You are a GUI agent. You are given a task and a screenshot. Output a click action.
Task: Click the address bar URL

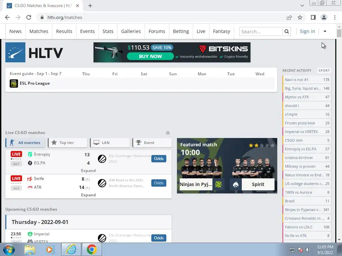(x=65, y=17)
